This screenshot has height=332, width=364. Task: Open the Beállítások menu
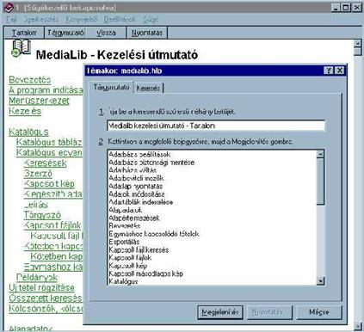click(120, 20)
